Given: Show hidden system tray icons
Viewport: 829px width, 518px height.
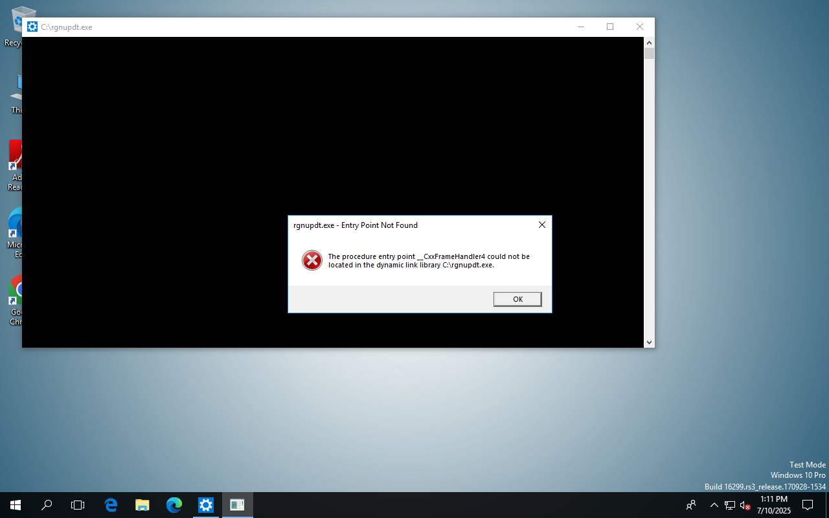Looking at the screenshot, I should 714,505.
